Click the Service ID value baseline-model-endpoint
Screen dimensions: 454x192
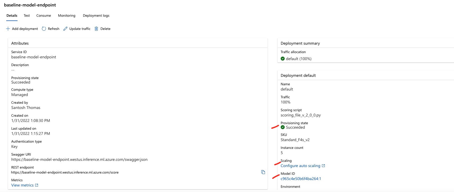click(34, 57)
